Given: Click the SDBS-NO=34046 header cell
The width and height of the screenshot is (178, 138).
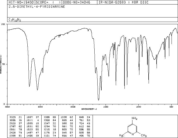Looking at the screenshot, I should pos(76,2).
